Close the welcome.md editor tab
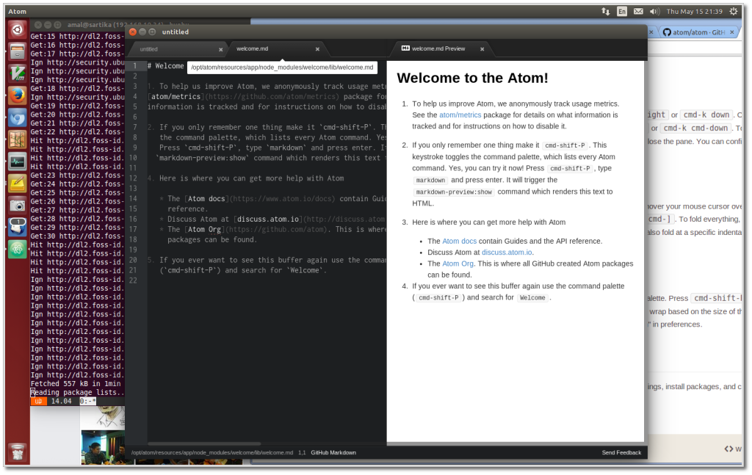 point(317,49)
